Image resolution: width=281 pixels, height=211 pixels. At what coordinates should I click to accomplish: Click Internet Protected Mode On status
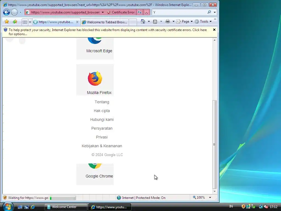pos(141,198)
